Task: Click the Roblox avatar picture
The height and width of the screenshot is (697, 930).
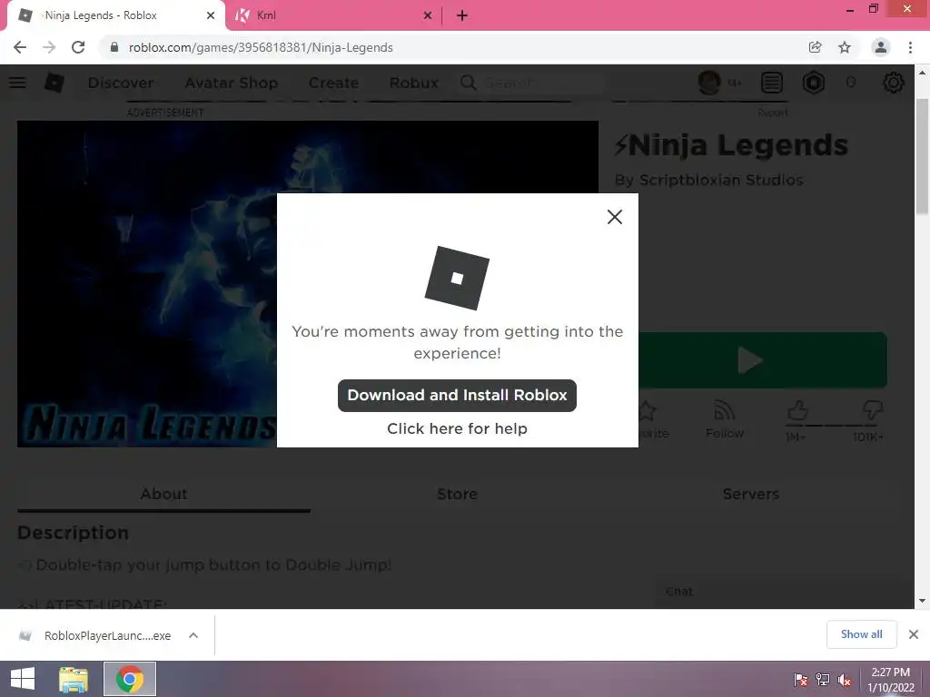Action: coord(709,83)
